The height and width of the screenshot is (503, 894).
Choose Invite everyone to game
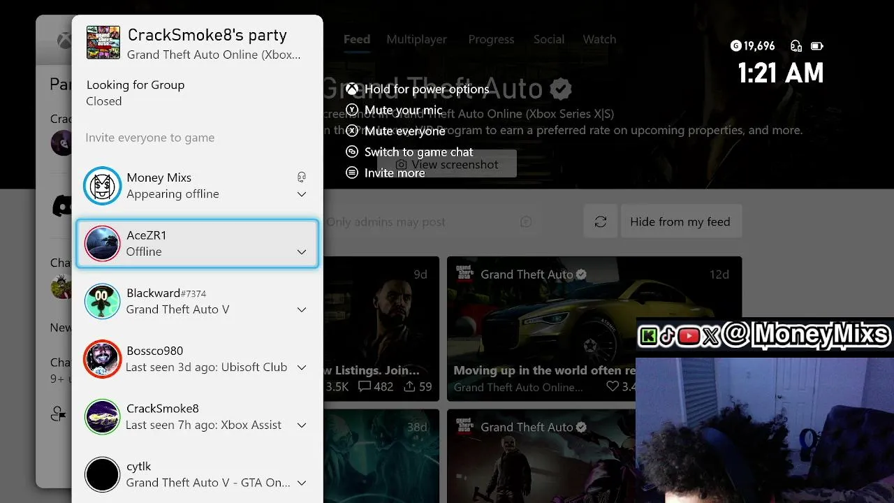[x=149, y=138]
